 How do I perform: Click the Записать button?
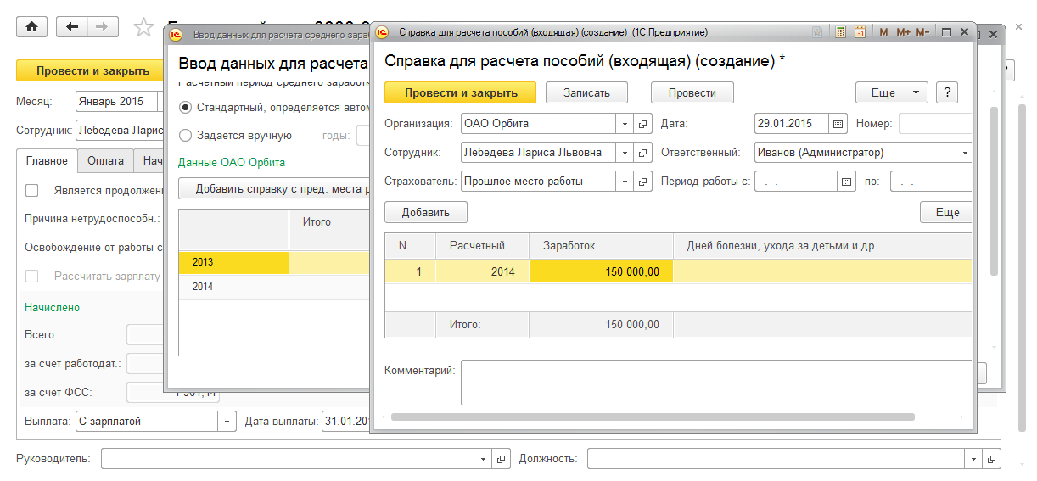click(x=587, y=92)
